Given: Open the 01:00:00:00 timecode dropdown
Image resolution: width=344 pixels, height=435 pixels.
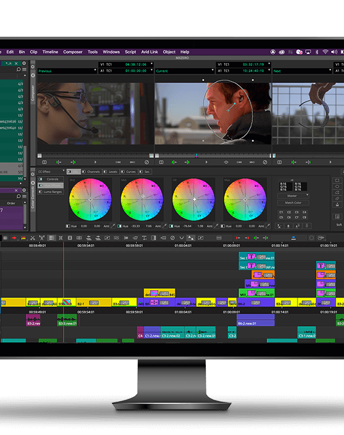Looking at the screenshot, I should 152,70.
